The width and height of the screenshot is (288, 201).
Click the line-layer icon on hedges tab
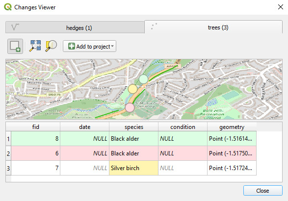click(15, 27)
